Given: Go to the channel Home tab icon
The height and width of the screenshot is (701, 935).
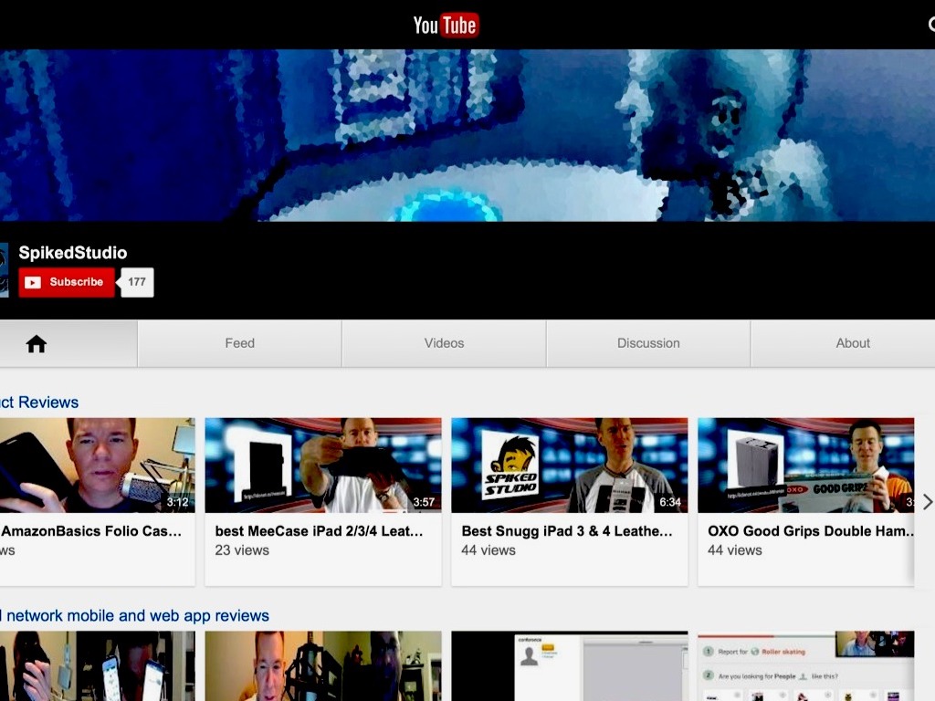Looking at the screenshot, I should click(x=37, y=344).
